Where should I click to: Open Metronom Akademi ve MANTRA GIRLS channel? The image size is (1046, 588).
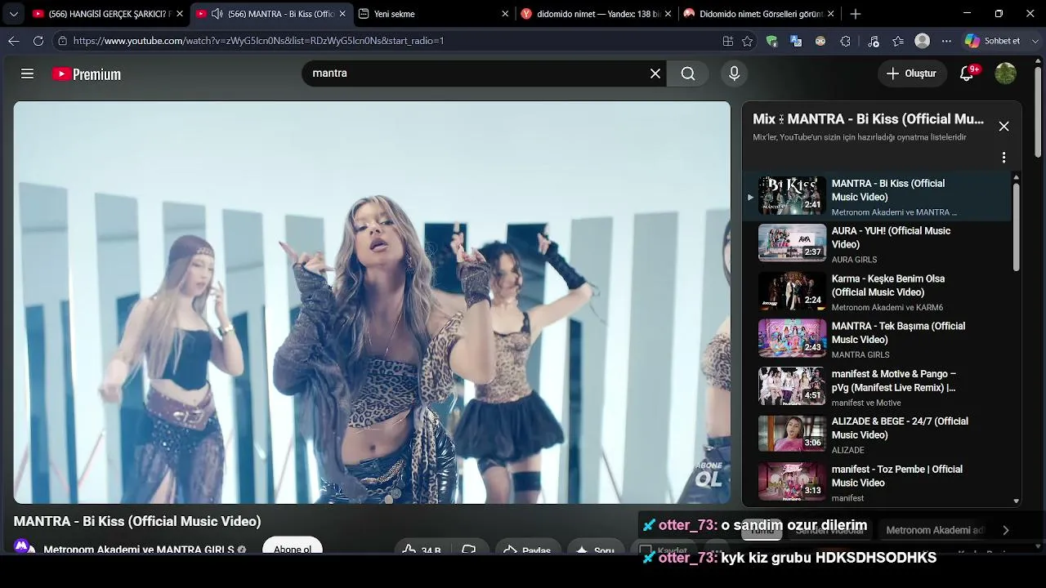(x=139, y=550)
